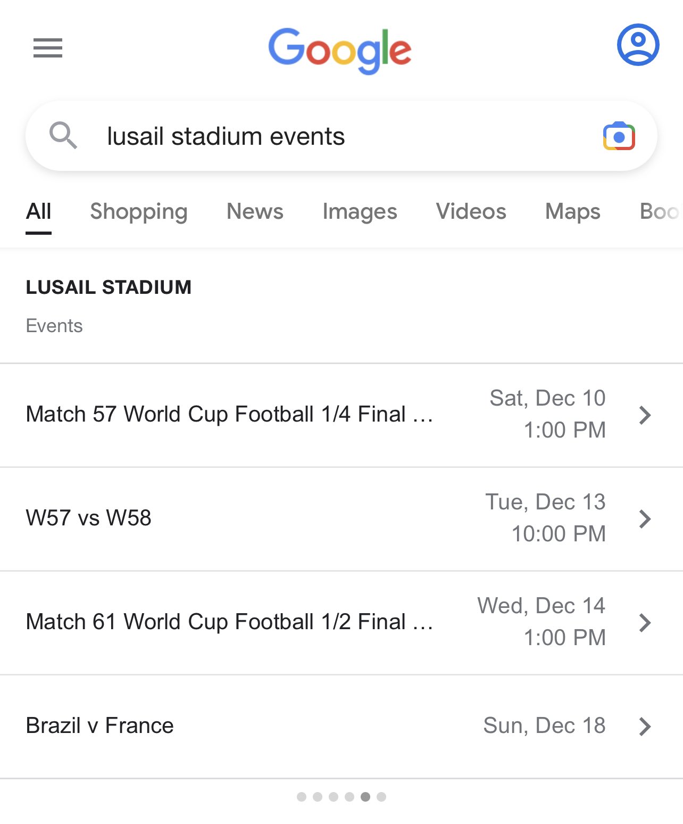Select the fifth carousel page dot
The height and width of the screenshot is (824, 683).
pos(365,797)
